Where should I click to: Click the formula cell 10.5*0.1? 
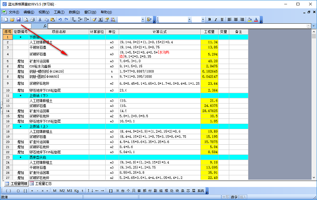tap(160, 122)
